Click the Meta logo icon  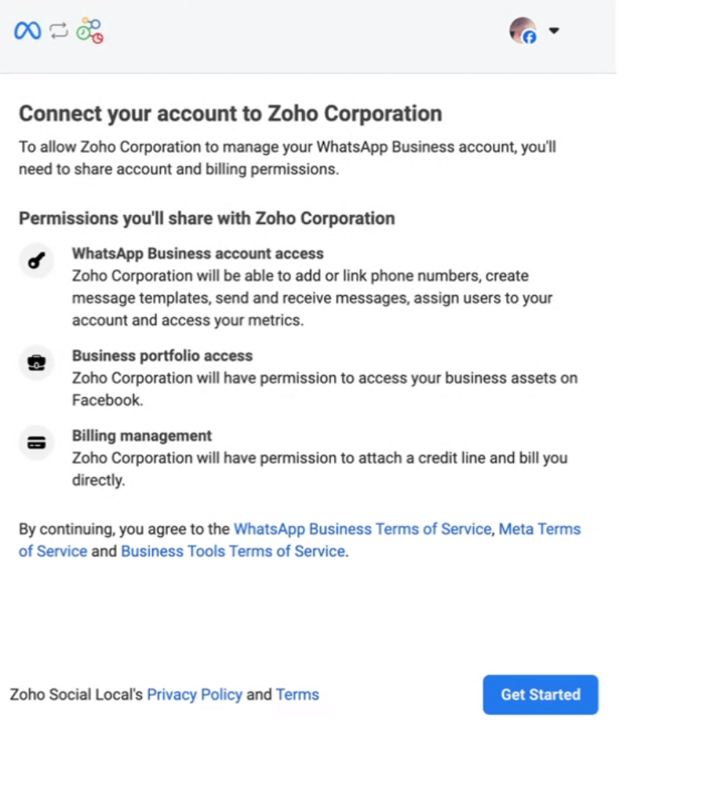(x=27, y=31)
